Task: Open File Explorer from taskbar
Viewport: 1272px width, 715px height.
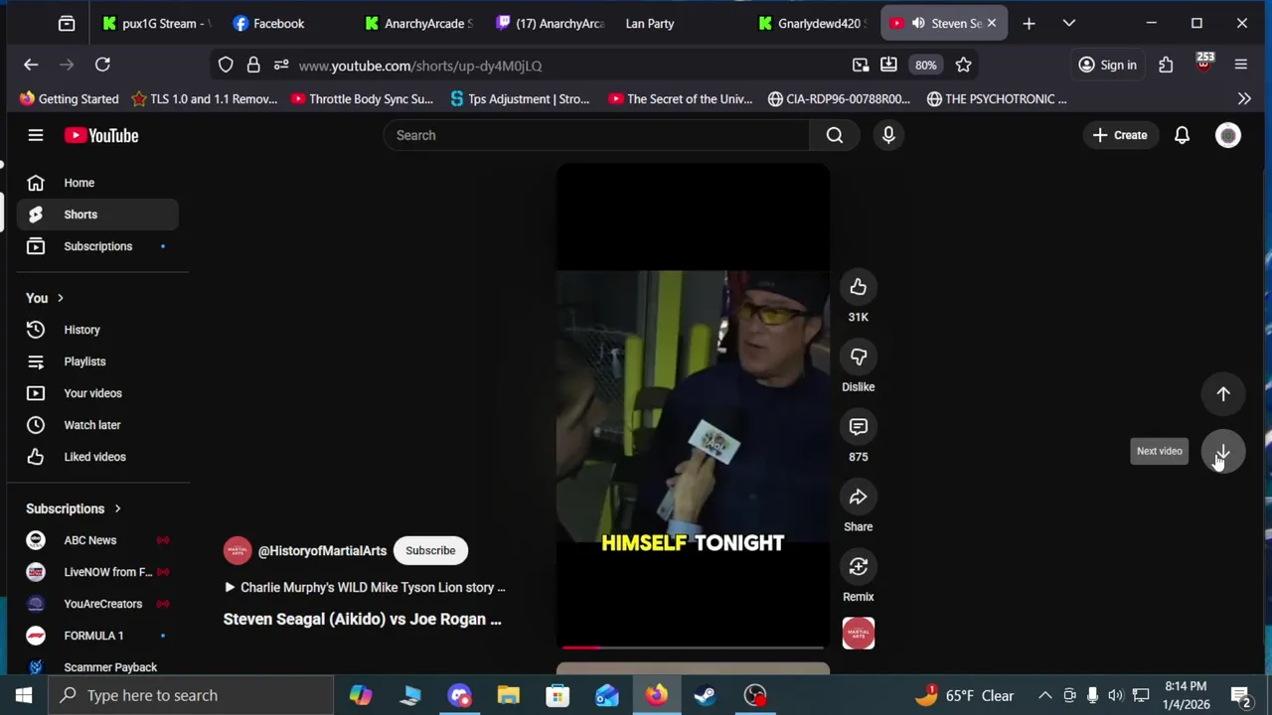Action: (x=508, y=695)
